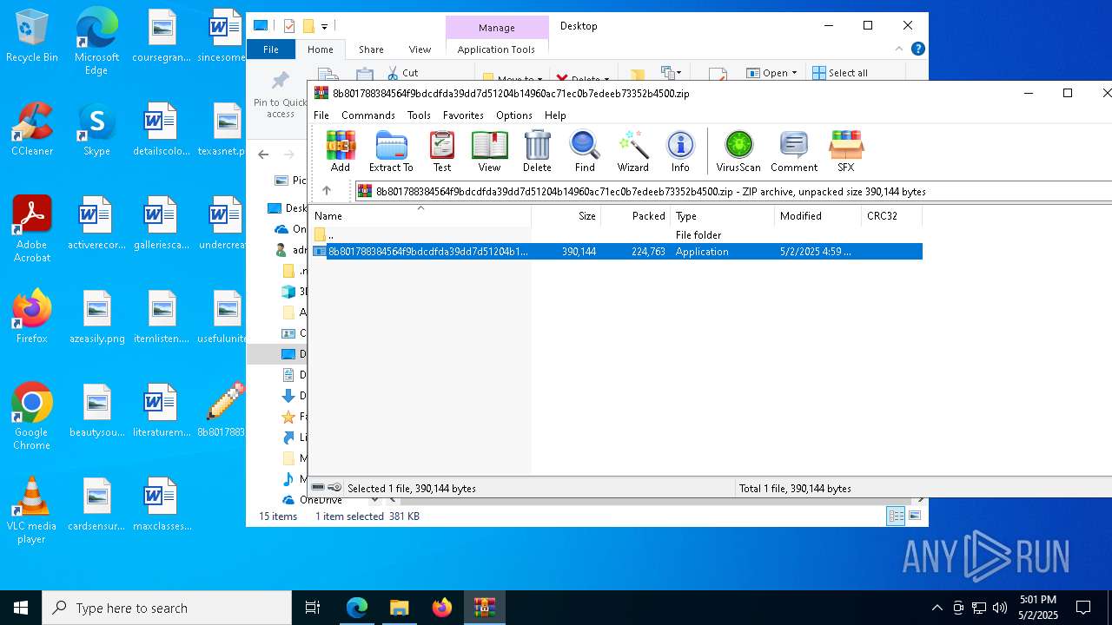Open the View tool in WinRAR toolbar
This screenshot has width=1112, height=625.
(x=489, y=152)
